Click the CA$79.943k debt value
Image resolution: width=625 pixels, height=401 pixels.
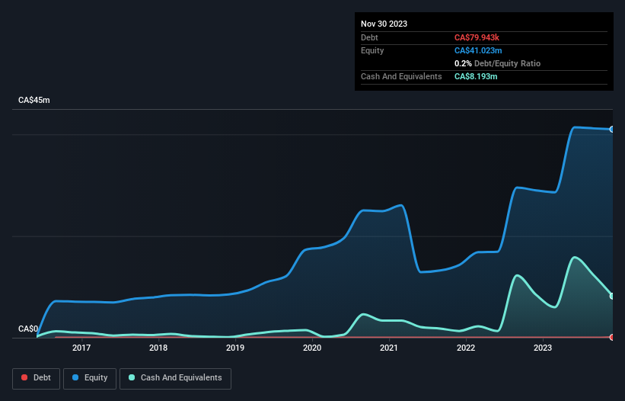[x=477, y=37]
